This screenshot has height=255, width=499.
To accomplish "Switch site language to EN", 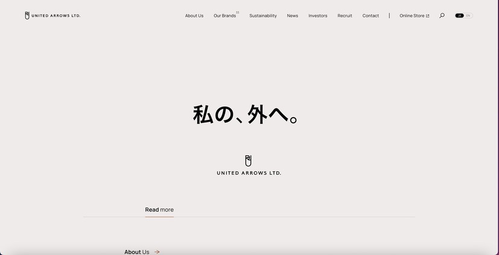I will [x=468, y=16].
